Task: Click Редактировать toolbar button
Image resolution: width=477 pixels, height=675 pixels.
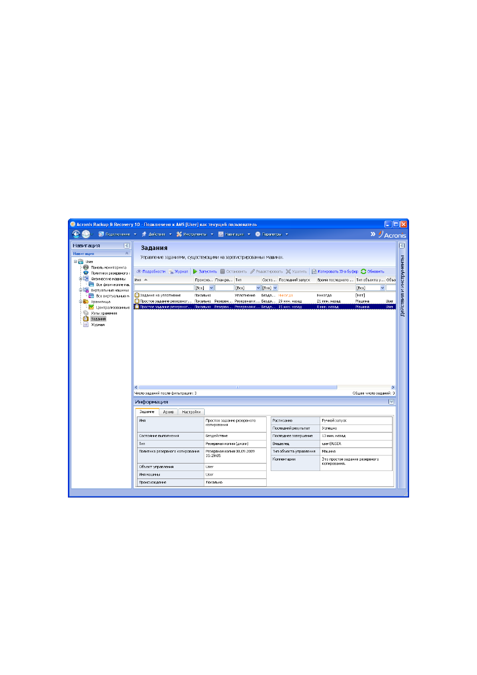Action: click(266, 271)
